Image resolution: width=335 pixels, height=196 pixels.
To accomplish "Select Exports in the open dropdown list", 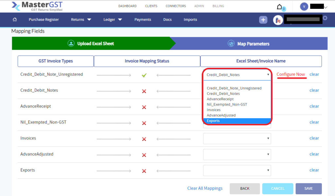I will pos(213,121).
